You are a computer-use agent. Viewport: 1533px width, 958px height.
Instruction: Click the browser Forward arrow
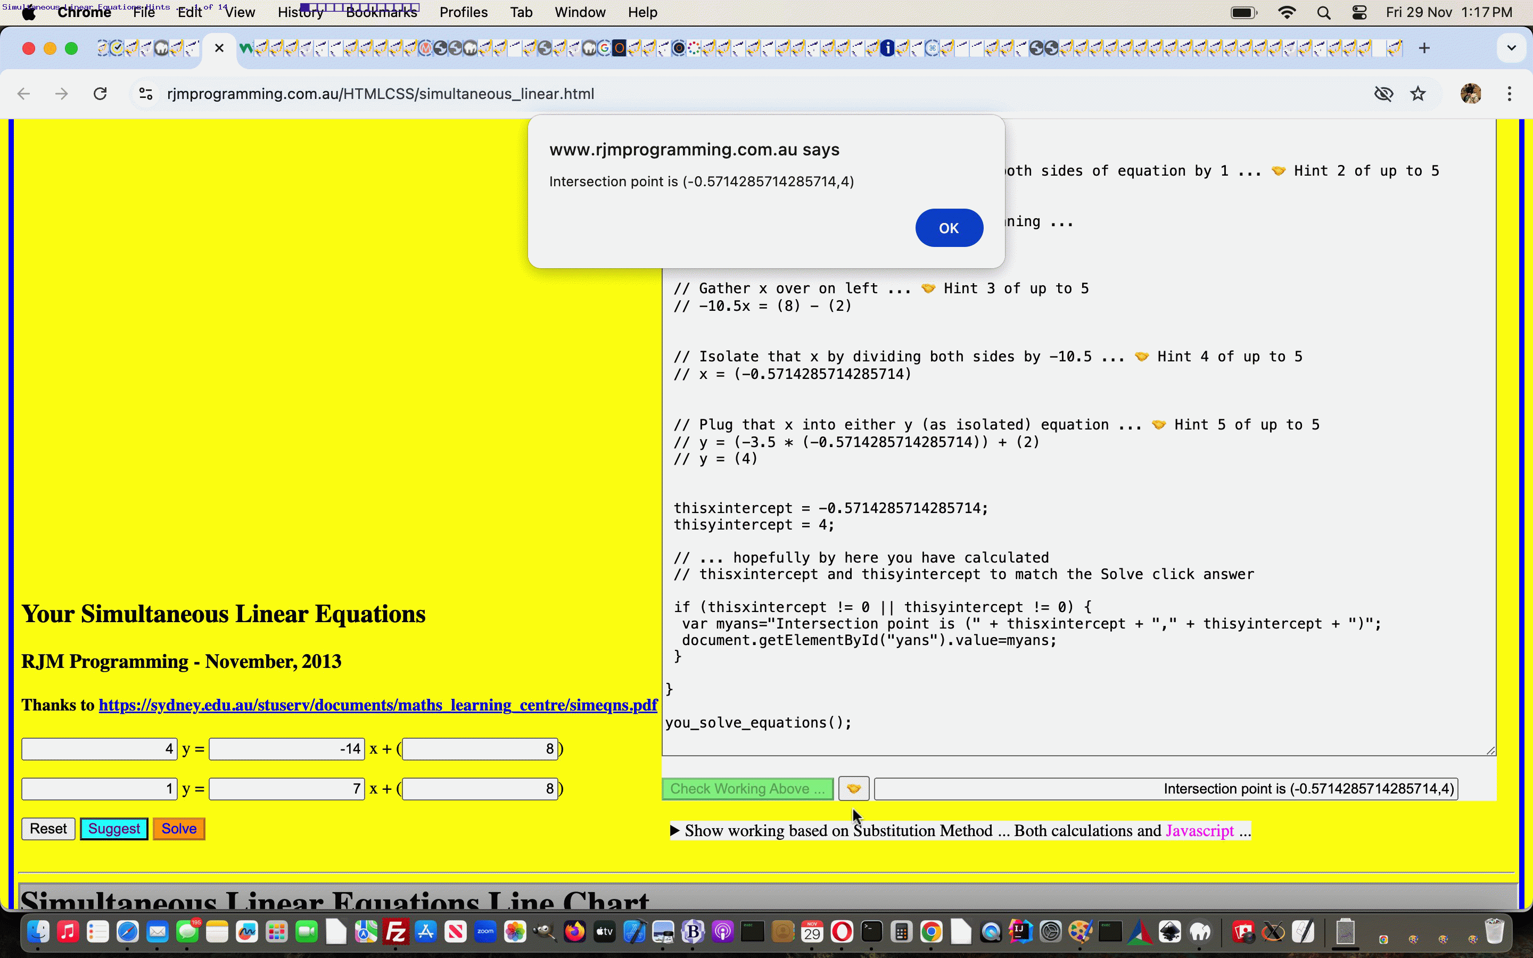pyautogui.click(x=61, y=94)
